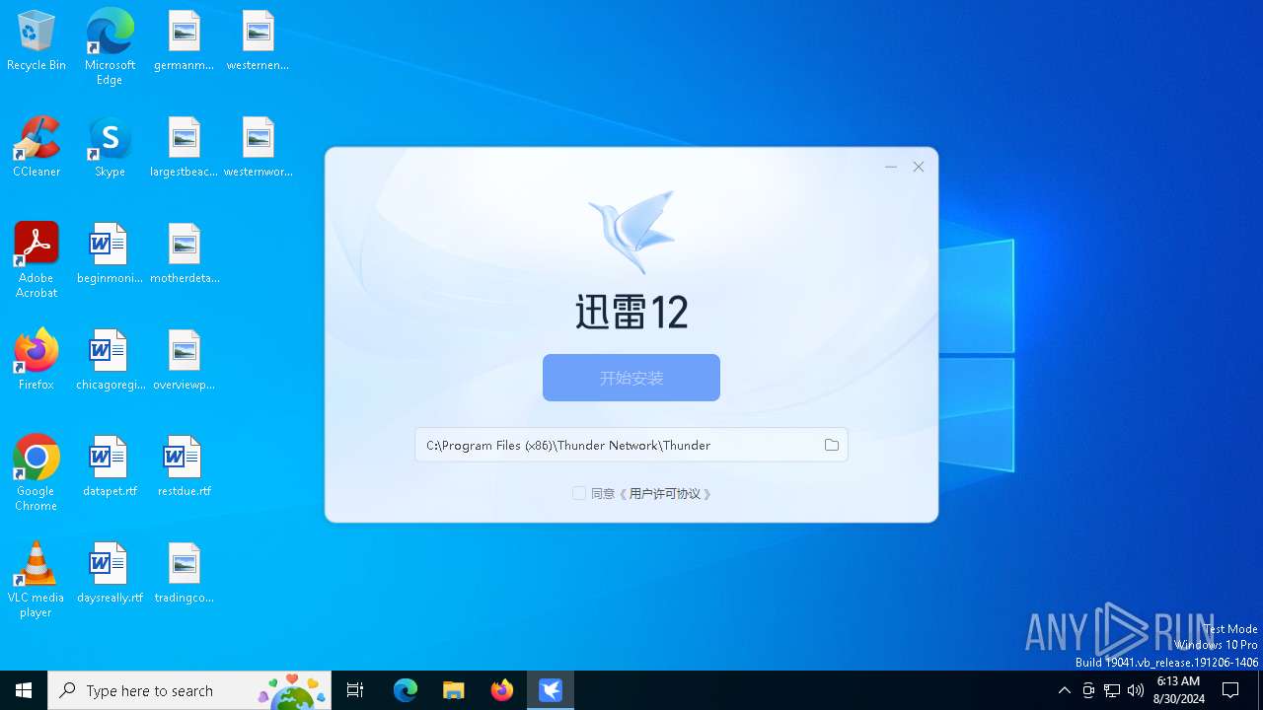
Task: Minimize the Thunder installer window
Action: point(891,168)
